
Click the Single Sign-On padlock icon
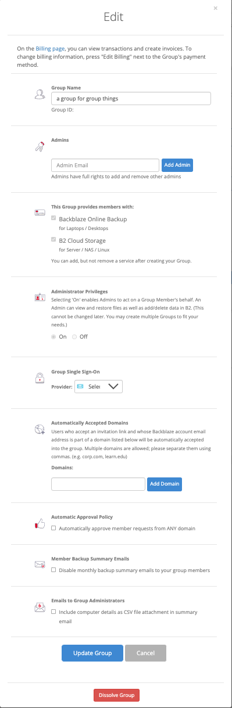pos(40,378)
